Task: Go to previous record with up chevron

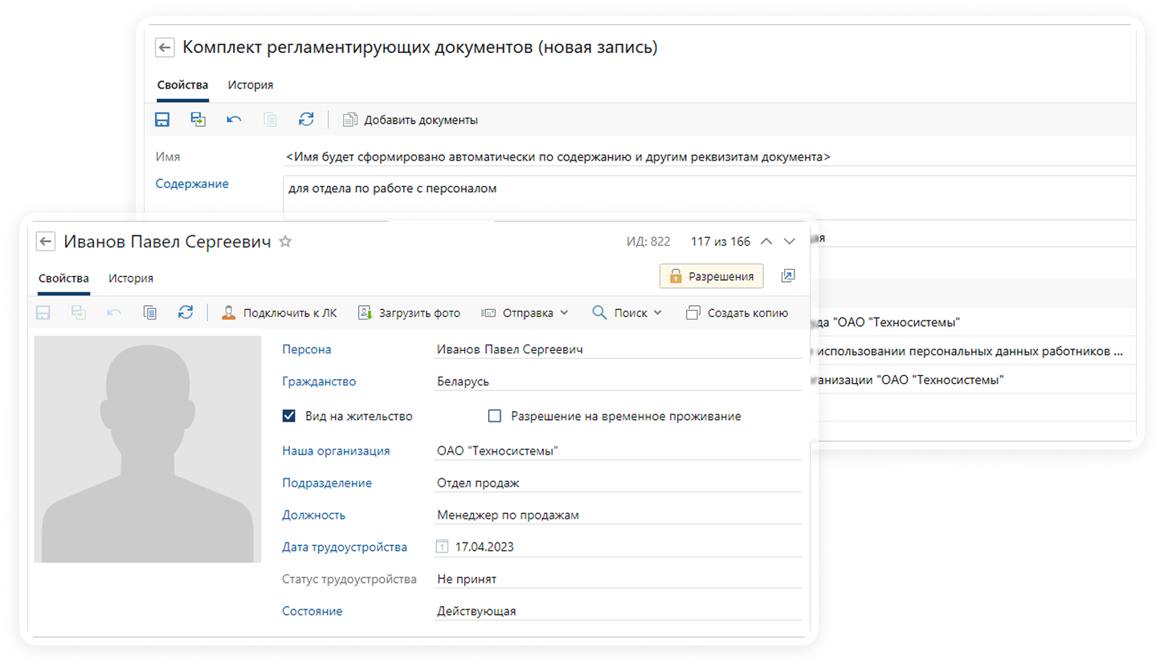Action: pyautogui.click(x=766, y=241)
